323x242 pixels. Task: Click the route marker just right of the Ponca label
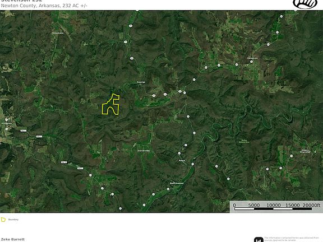[192, 164]
